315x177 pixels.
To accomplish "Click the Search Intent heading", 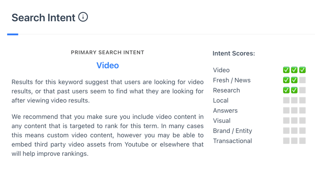I will (43, 18).
